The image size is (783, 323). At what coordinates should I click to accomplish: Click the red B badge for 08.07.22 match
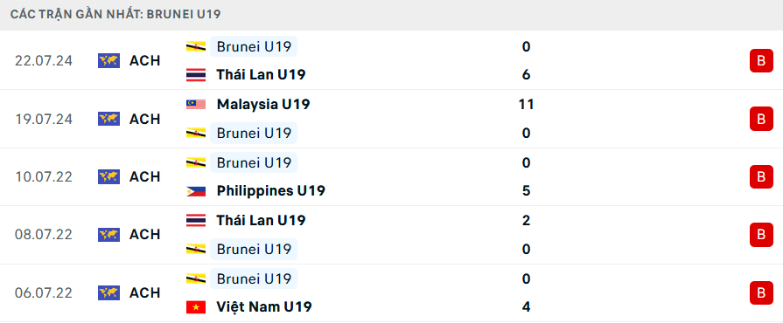[761, 234]
